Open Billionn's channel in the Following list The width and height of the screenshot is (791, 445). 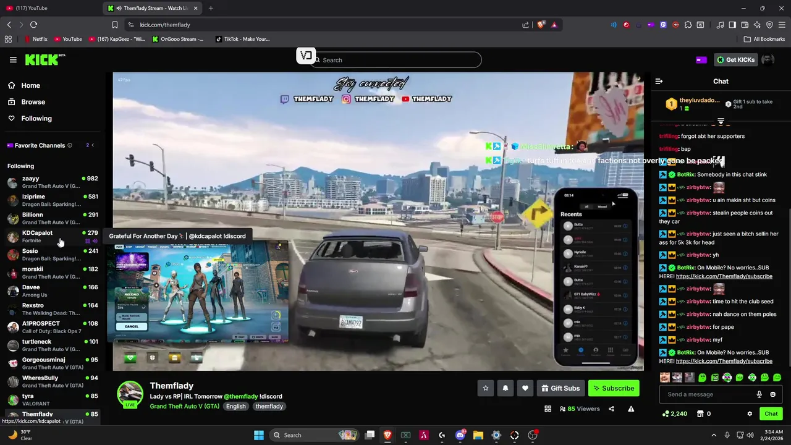coord(52,218)
